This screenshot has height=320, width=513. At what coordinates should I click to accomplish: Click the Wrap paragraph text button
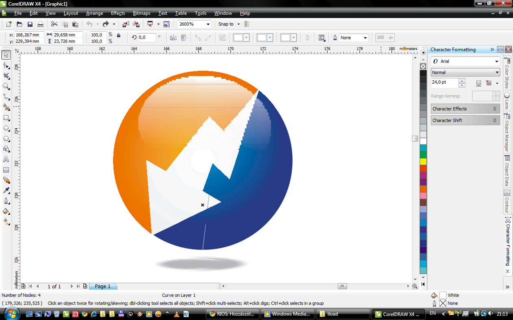322,38
